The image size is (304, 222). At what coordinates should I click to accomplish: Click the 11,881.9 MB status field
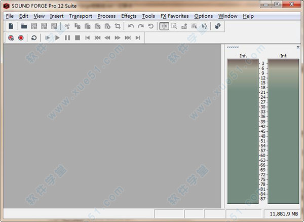(284, 214)
